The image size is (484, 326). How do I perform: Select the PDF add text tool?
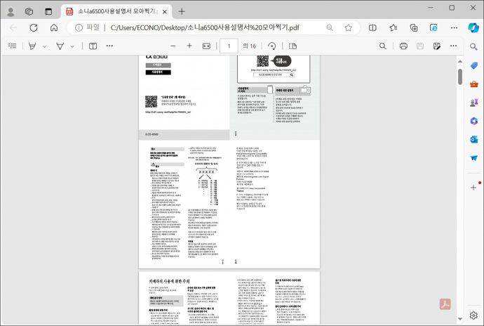click(x=93, y=46)
